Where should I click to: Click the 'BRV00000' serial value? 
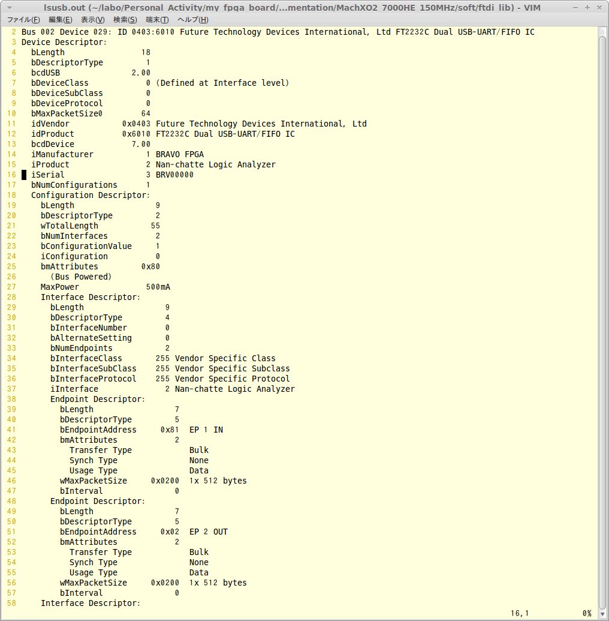174,175
